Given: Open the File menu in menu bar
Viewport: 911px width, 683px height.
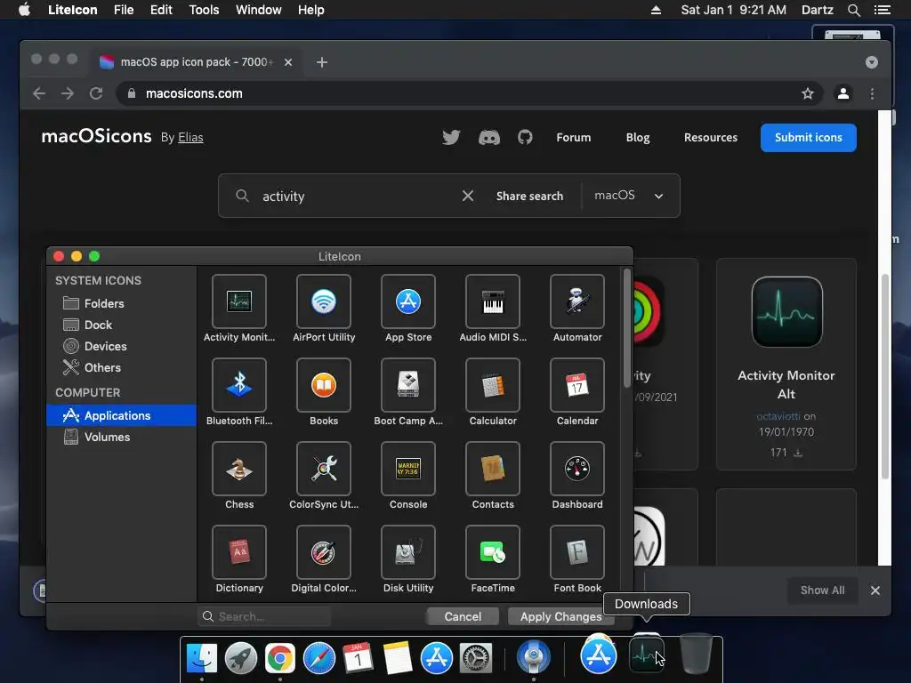Looking at the screenshot, I should pyautogui.click(x=124, y=10).
